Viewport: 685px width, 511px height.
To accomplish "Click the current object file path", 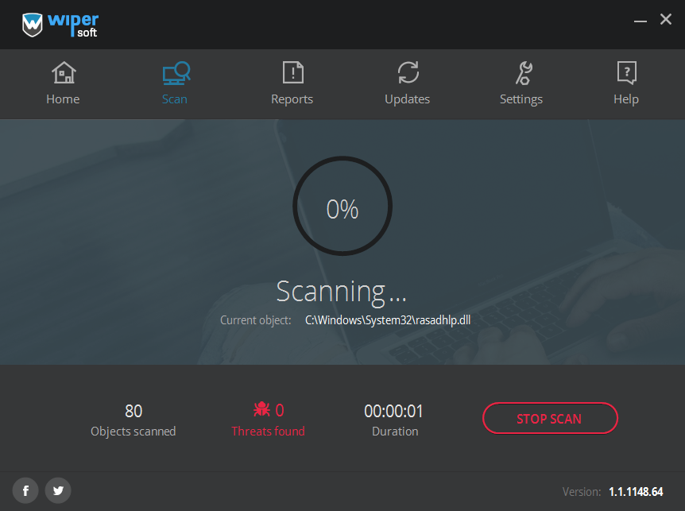I will pos(388,320).
